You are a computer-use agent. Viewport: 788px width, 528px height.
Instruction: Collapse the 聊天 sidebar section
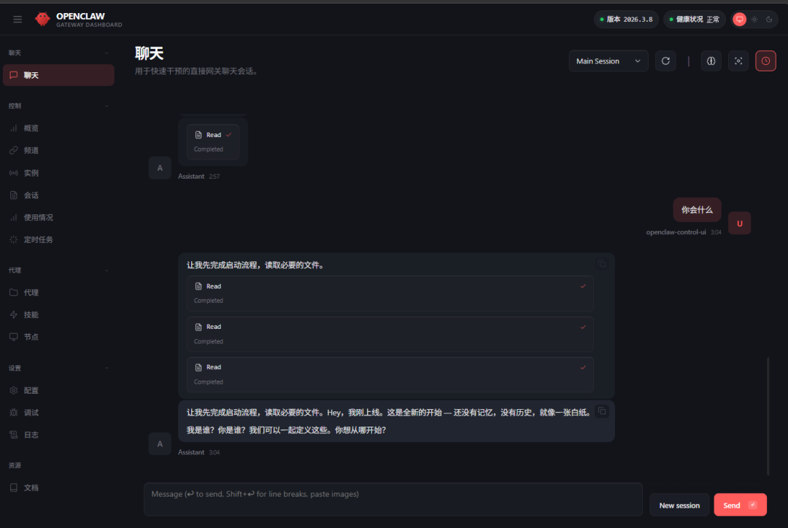tap(107, 53)
